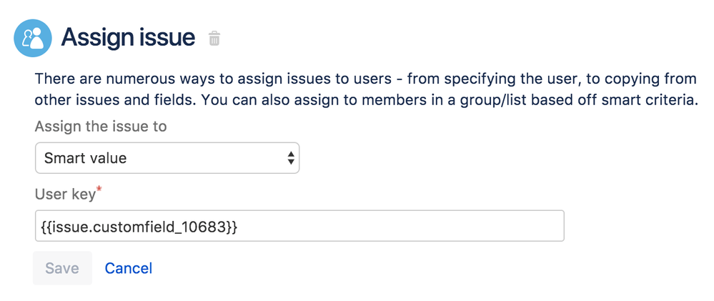Click the 'Smart value' text in the select box
Image resolution: width=714 pixels, height=301 pixels.
click(86, 158)
